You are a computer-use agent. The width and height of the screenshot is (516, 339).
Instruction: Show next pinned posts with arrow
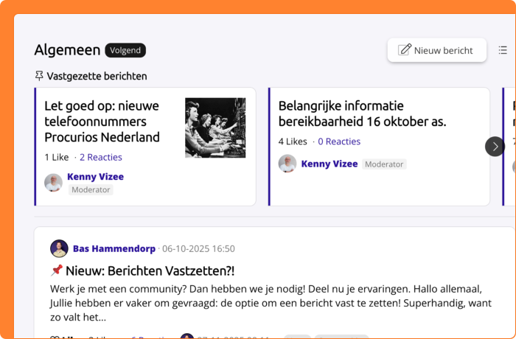[495, 147]
